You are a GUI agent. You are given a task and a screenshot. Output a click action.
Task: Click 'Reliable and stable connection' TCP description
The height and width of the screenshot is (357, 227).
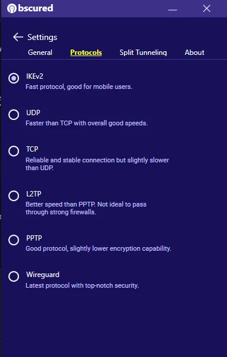pos(97,164)
